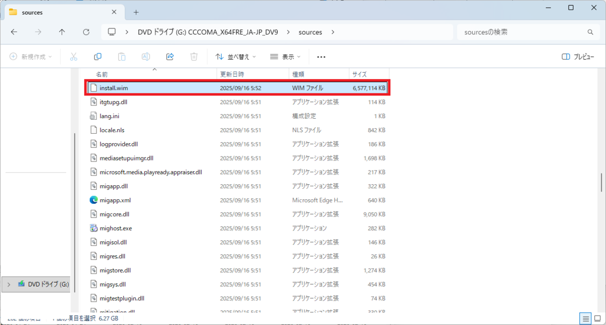The width and height of the screenshot is (606, 325).
Task: Open the 新規作成 dropdown
Action: (x=31, y=57)
